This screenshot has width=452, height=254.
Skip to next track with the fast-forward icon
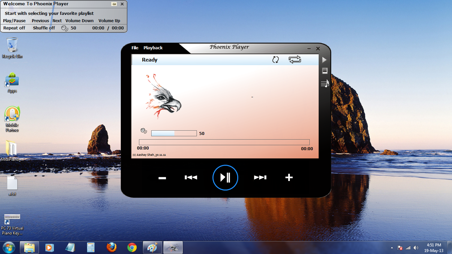click(260, 178)
